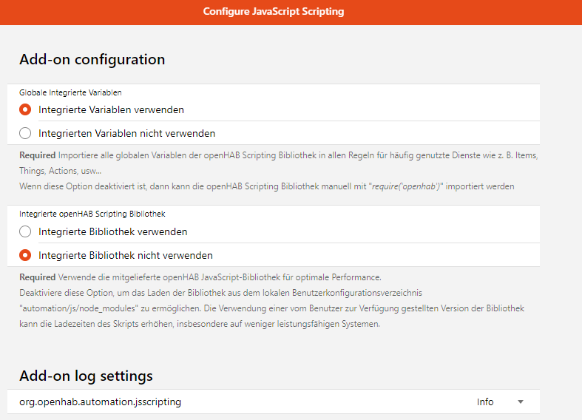Click 'Integrierte openHAB Scripting Bibliothek' group label
The image size is (582, 420).
pyautogui.click(x=92, y=214)
